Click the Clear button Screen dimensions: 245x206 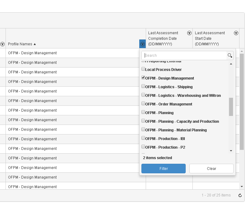pyautogui.click(x=211, y=169)
